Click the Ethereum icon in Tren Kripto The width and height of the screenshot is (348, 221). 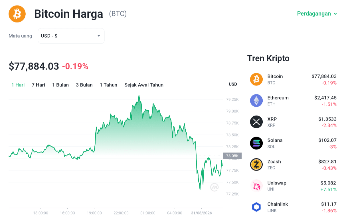pos(256,101)
